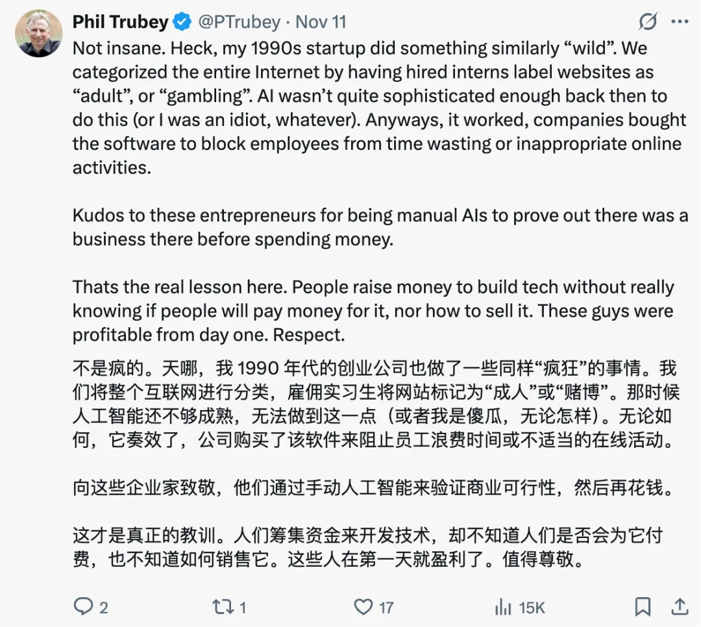This screenshot has width=701, height=627.
Task: Share this post
Action: pos(679,607)
